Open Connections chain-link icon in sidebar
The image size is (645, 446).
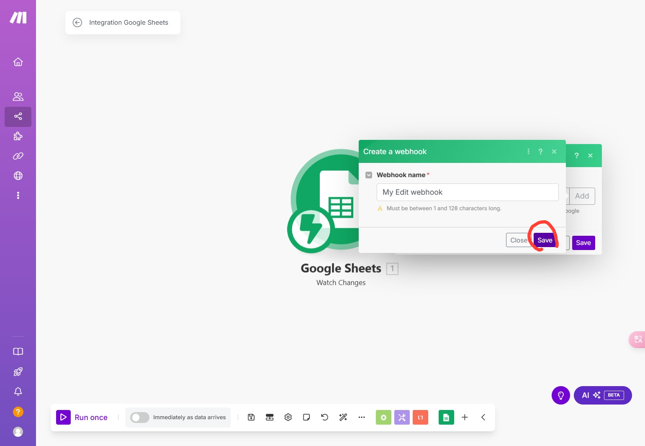(x=18, y=156)
